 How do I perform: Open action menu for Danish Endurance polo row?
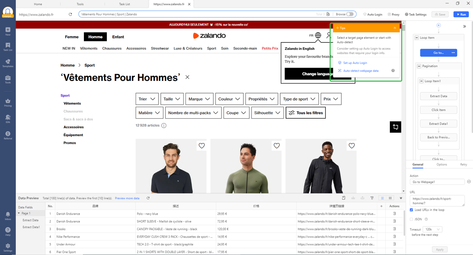click(x=394, y=214)
